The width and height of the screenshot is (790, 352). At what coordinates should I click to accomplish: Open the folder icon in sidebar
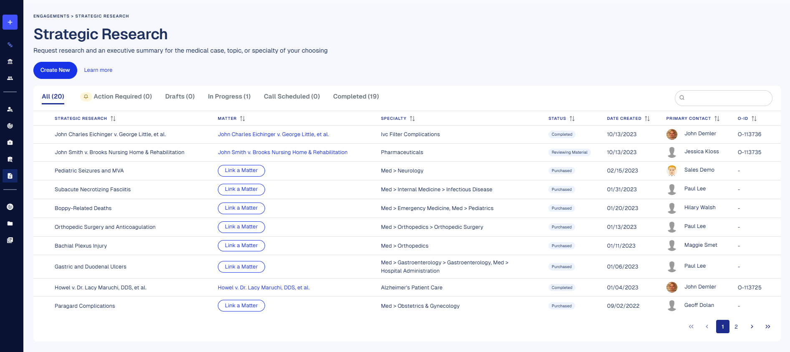(x=10, y=223)
